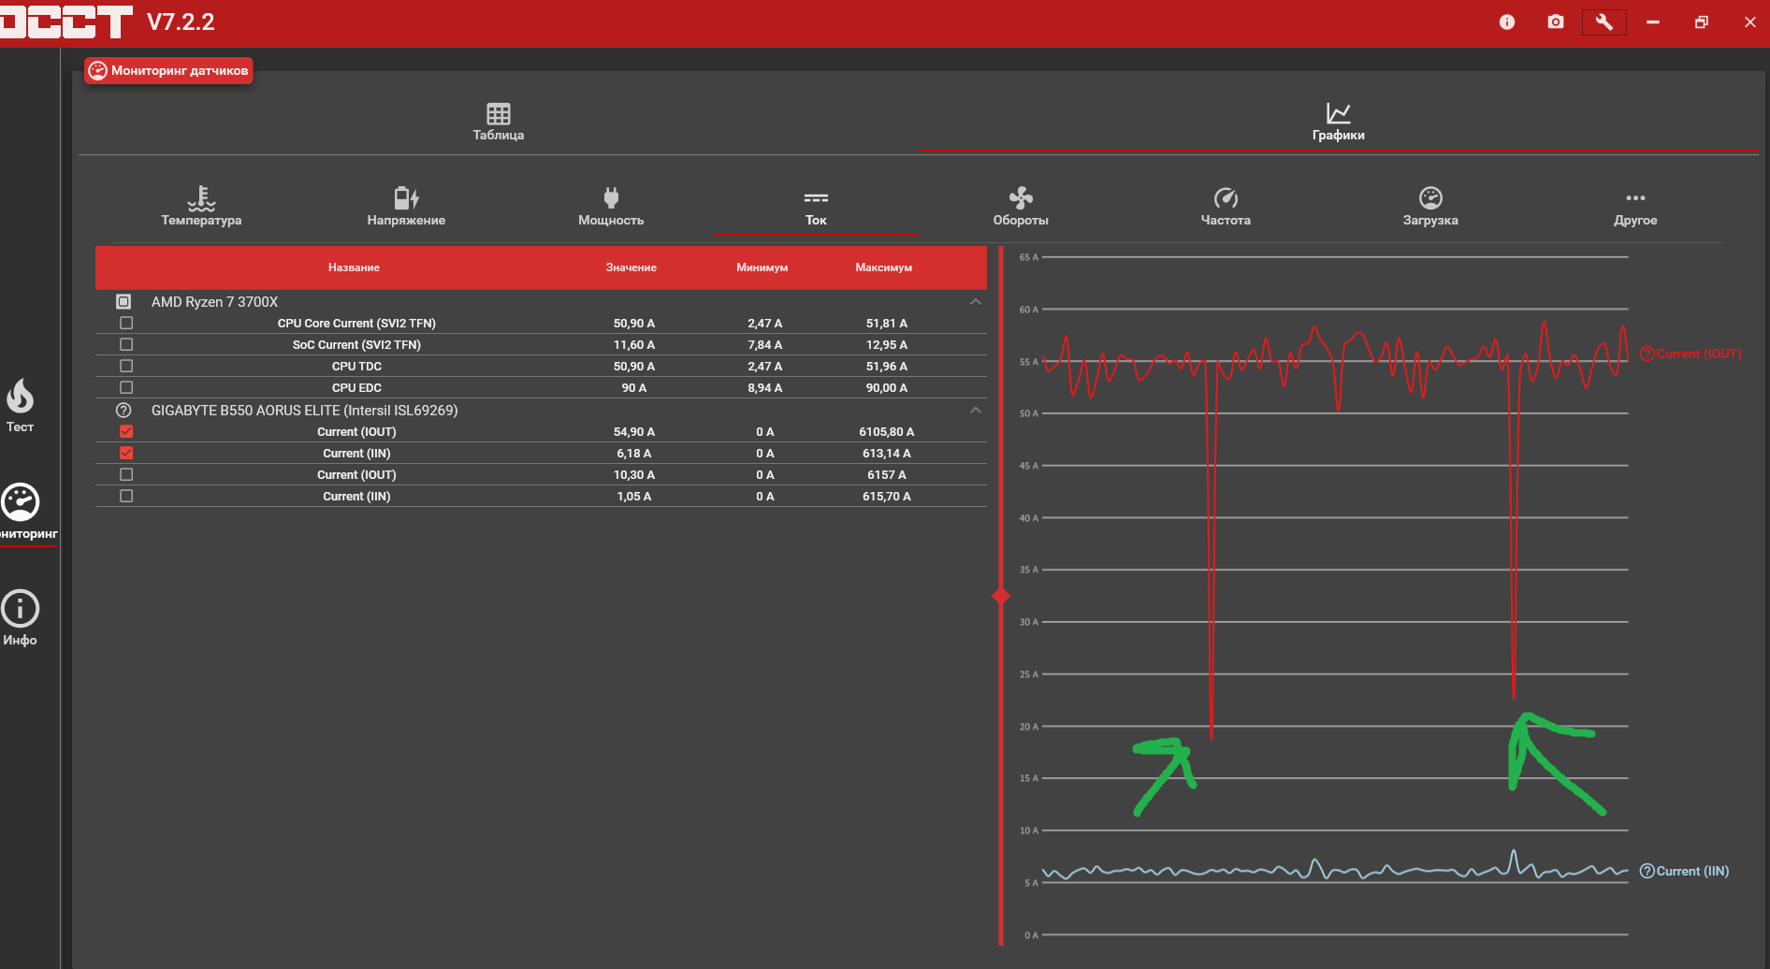Restore down the OCCT window
The height and width of the screenshot is (969, 1770).
pyautogui.click(x=1702, y=22)
